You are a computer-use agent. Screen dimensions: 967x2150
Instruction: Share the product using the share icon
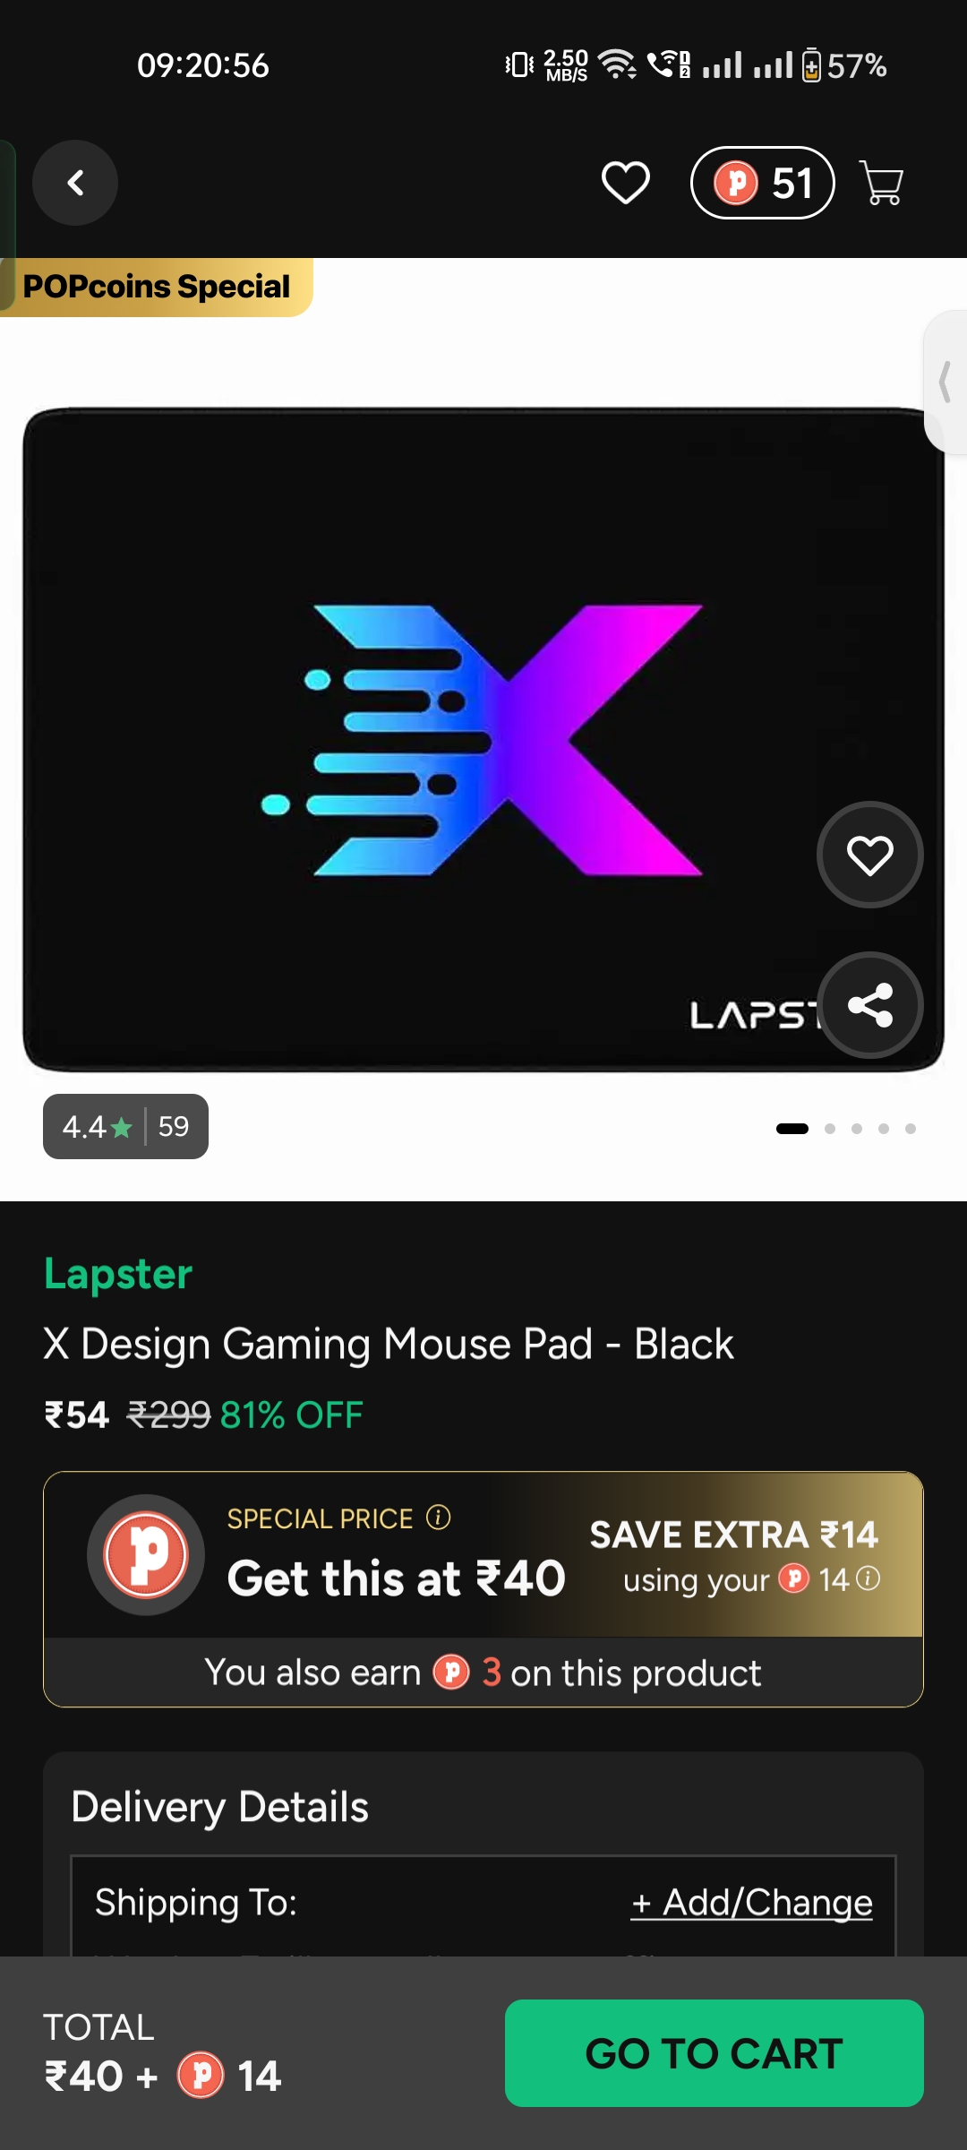pyautogui.click(x=869, y=1005)
